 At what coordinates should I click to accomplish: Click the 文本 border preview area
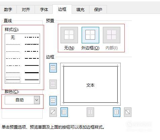[x=90, y=84]
